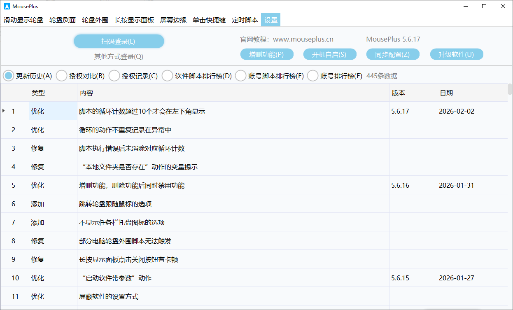
Task: Open the 滑动显示轮盘 tab
Action: pos(23,20)
